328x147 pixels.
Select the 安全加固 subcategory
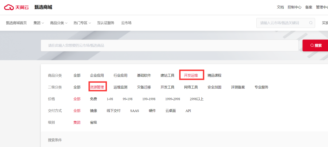(214, 87)
